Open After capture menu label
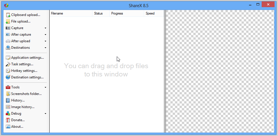 [x=21, y=34]
